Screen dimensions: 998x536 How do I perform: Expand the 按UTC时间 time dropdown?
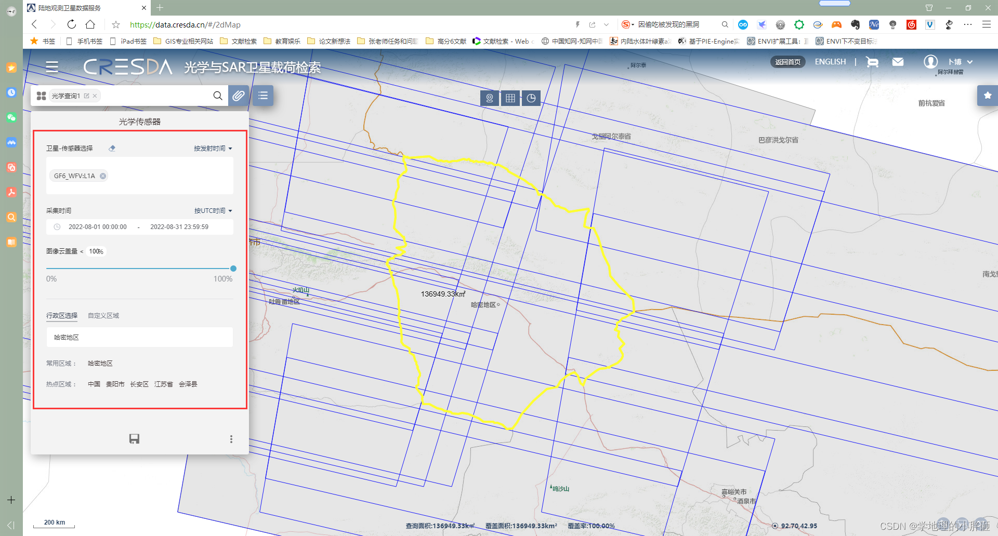pos(213,211)
